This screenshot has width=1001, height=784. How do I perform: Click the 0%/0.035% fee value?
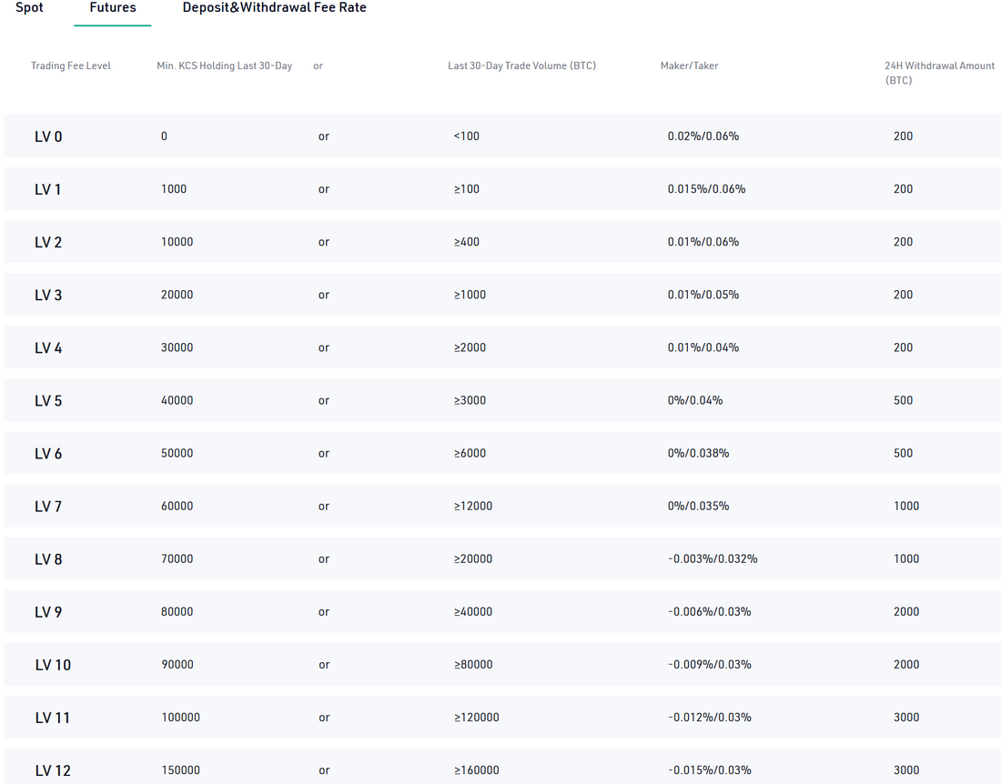click(698, 506)
